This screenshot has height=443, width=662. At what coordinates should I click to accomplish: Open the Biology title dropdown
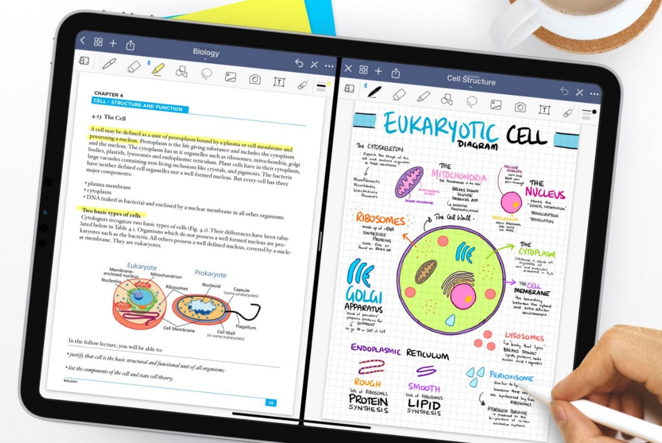click(206, 54)
